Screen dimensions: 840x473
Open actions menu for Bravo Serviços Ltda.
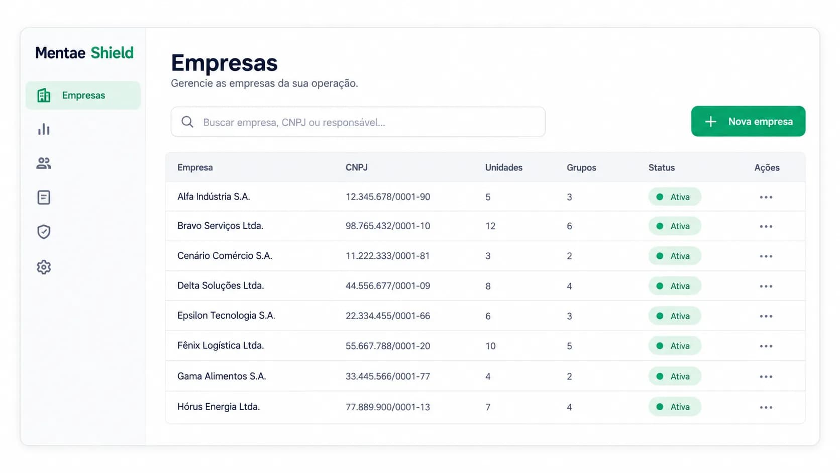tap(766, 226)
